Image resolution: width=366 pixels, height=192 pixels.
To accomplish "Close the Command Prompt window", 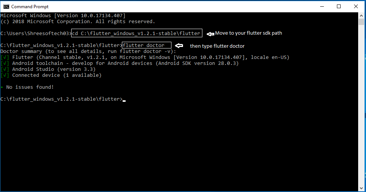I will pyautogui.click(x=356, y=6).
